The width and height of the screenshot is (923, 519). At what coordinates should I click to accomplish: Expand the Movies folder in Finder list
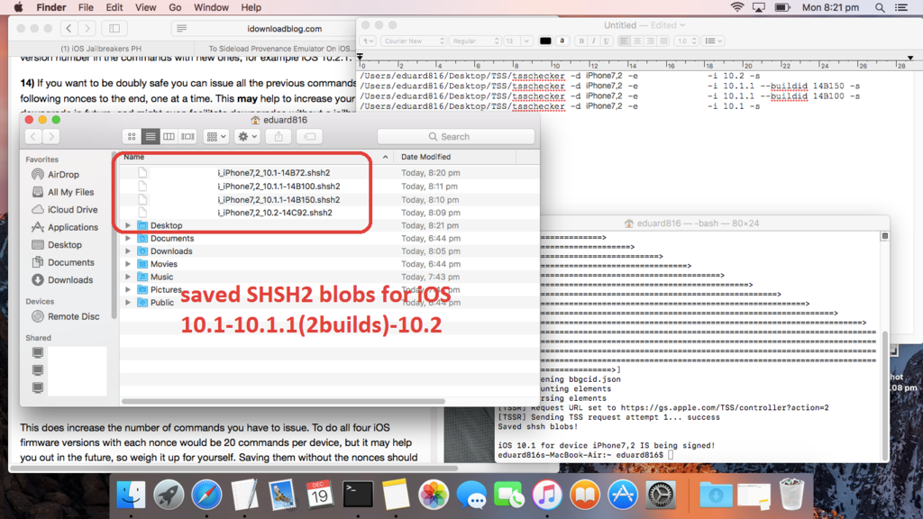[x=128, y=264]
